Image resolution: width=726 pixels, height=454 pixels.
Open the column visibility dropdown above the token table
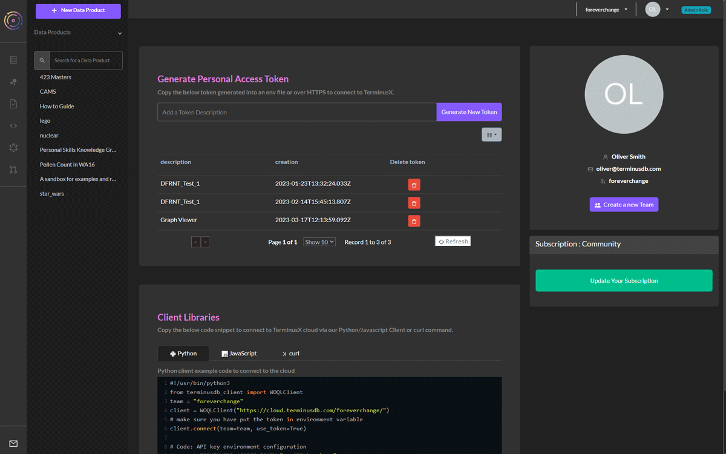pos(491,134)
